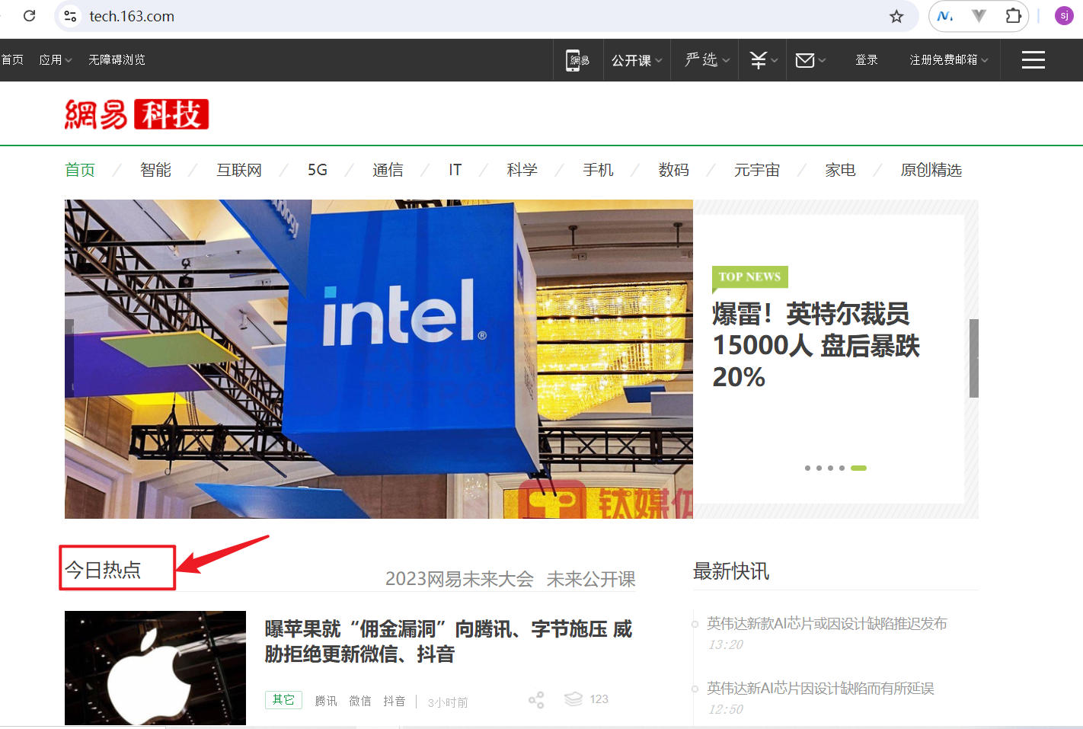Expand the 注册免费邮箱 dropdown
The height and width of the screenshot is (729, 1083).
point(949,59)
